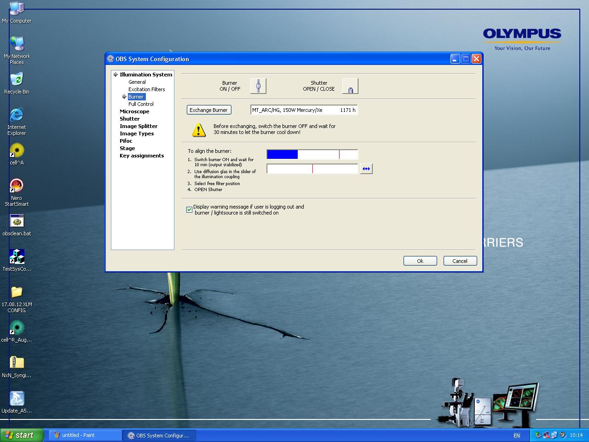Click the Exchange Burner button

(x=209, y=110)
